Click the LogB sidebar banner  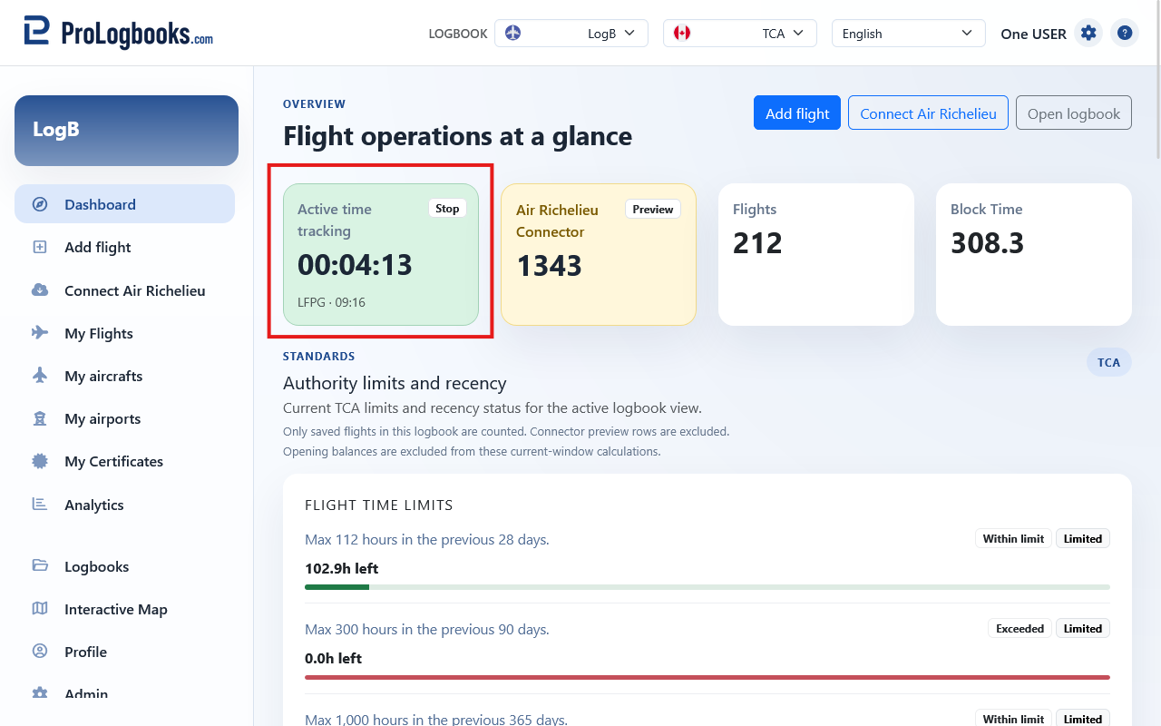coord(126,131)
